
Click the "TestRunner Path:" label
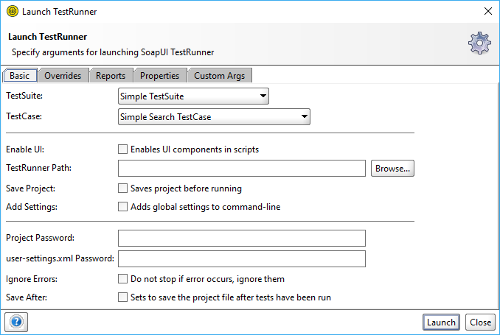[x=39, y=168]
